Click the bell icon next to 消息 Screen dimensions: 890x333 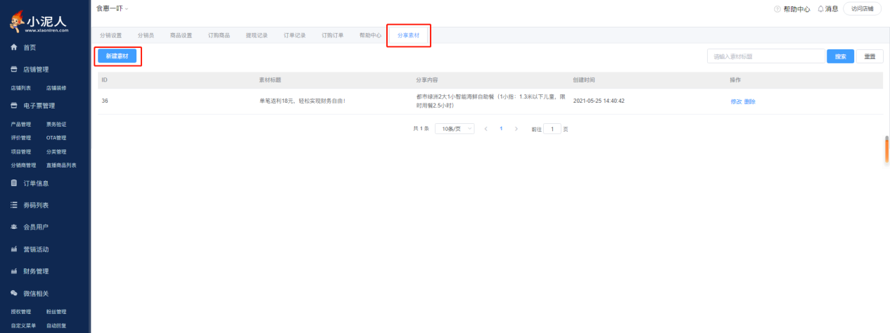(820, 9)
